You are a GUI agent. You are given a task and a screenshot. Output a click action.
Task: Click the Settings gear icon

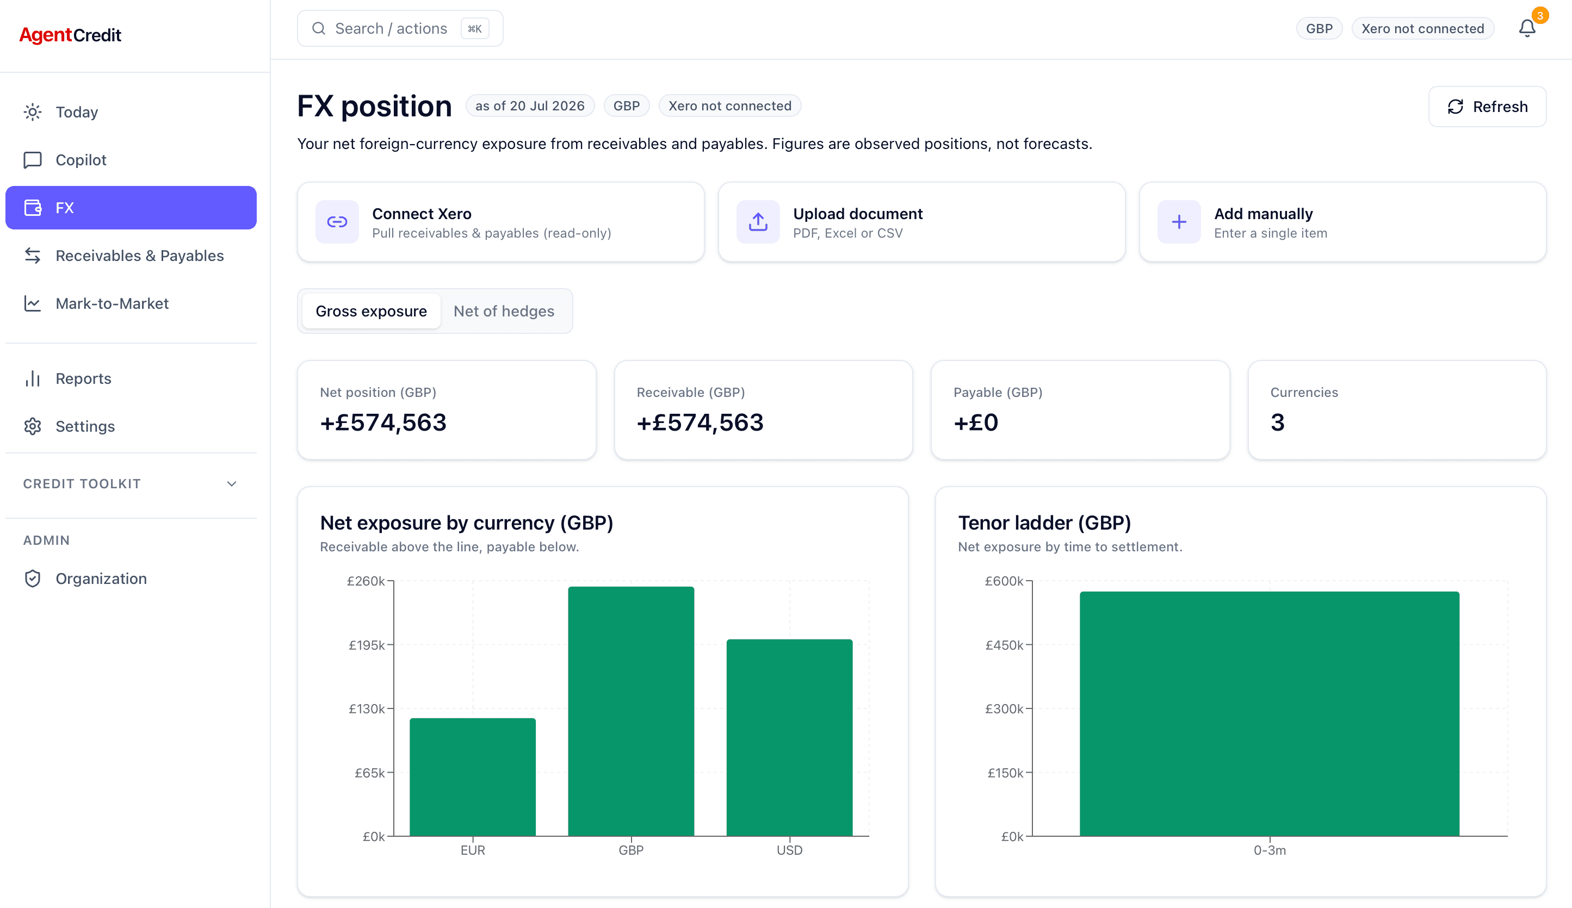pos(33,427)
